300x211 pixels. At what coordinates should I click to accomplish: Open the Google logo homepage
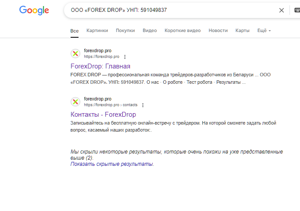pos(34,11)
